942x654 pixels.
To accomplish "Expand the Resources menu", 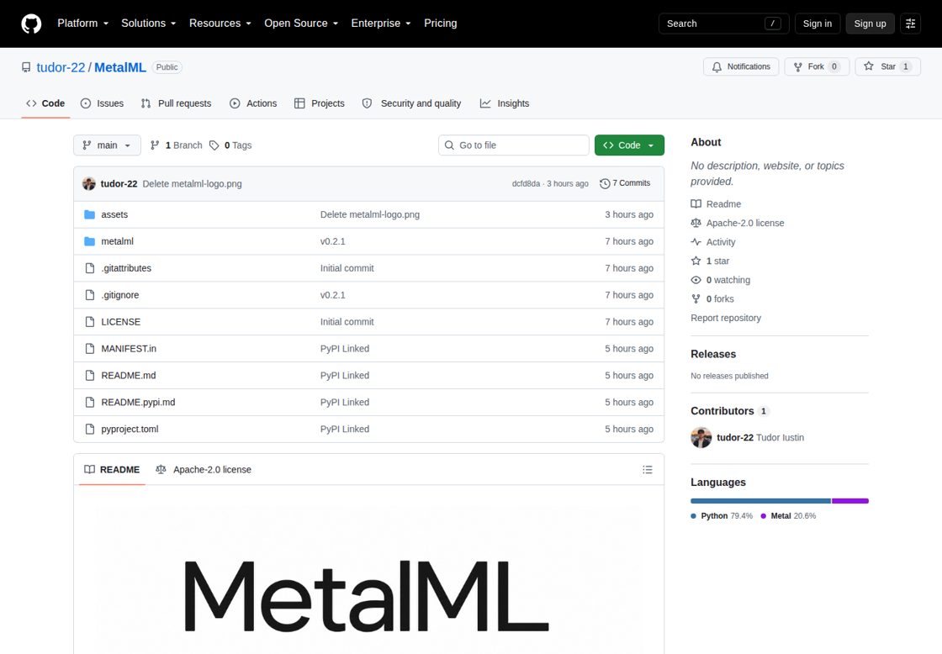I will pyautogui.click(x=220, y=24).
